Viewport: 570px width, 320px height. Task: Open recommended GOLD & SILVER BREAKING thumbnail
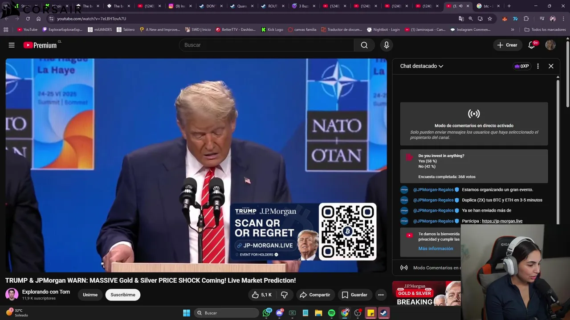click(x=427, y=294)
